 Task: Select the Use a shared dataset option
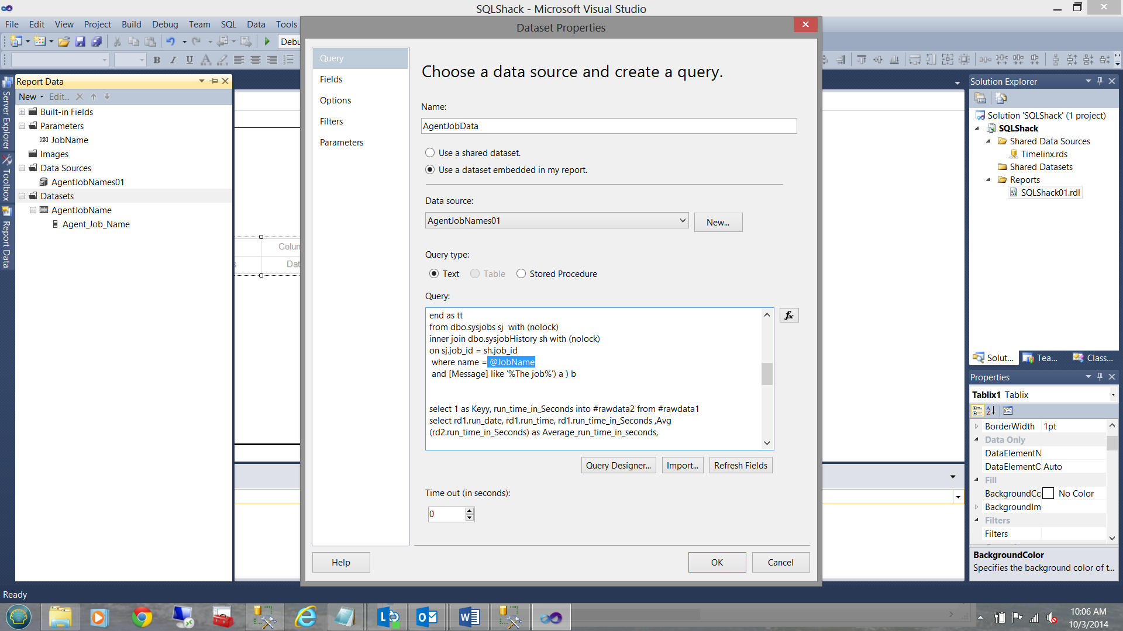pyautogui.click(x=430, y=152)
